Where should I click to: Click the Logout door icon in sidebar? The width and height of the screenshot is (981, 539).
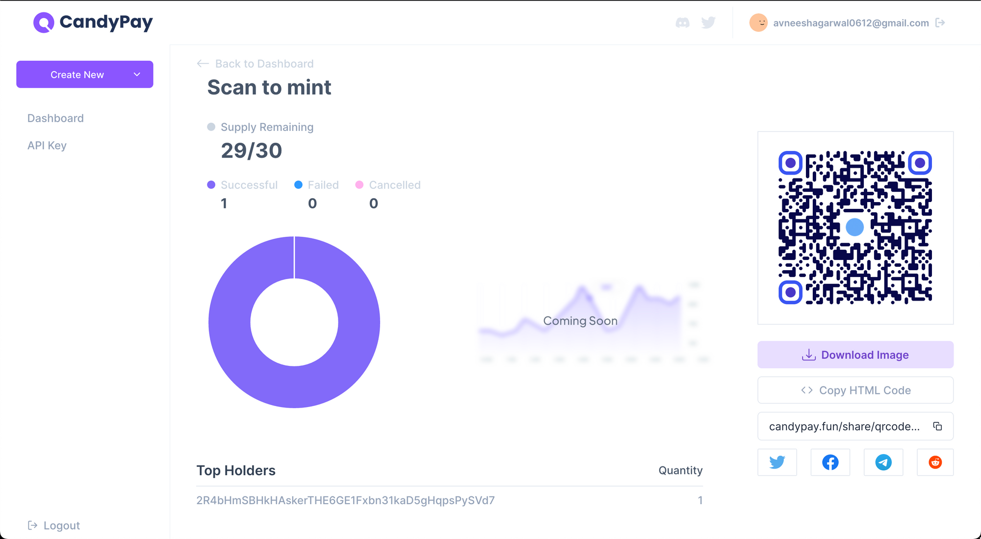pos(32,525)
